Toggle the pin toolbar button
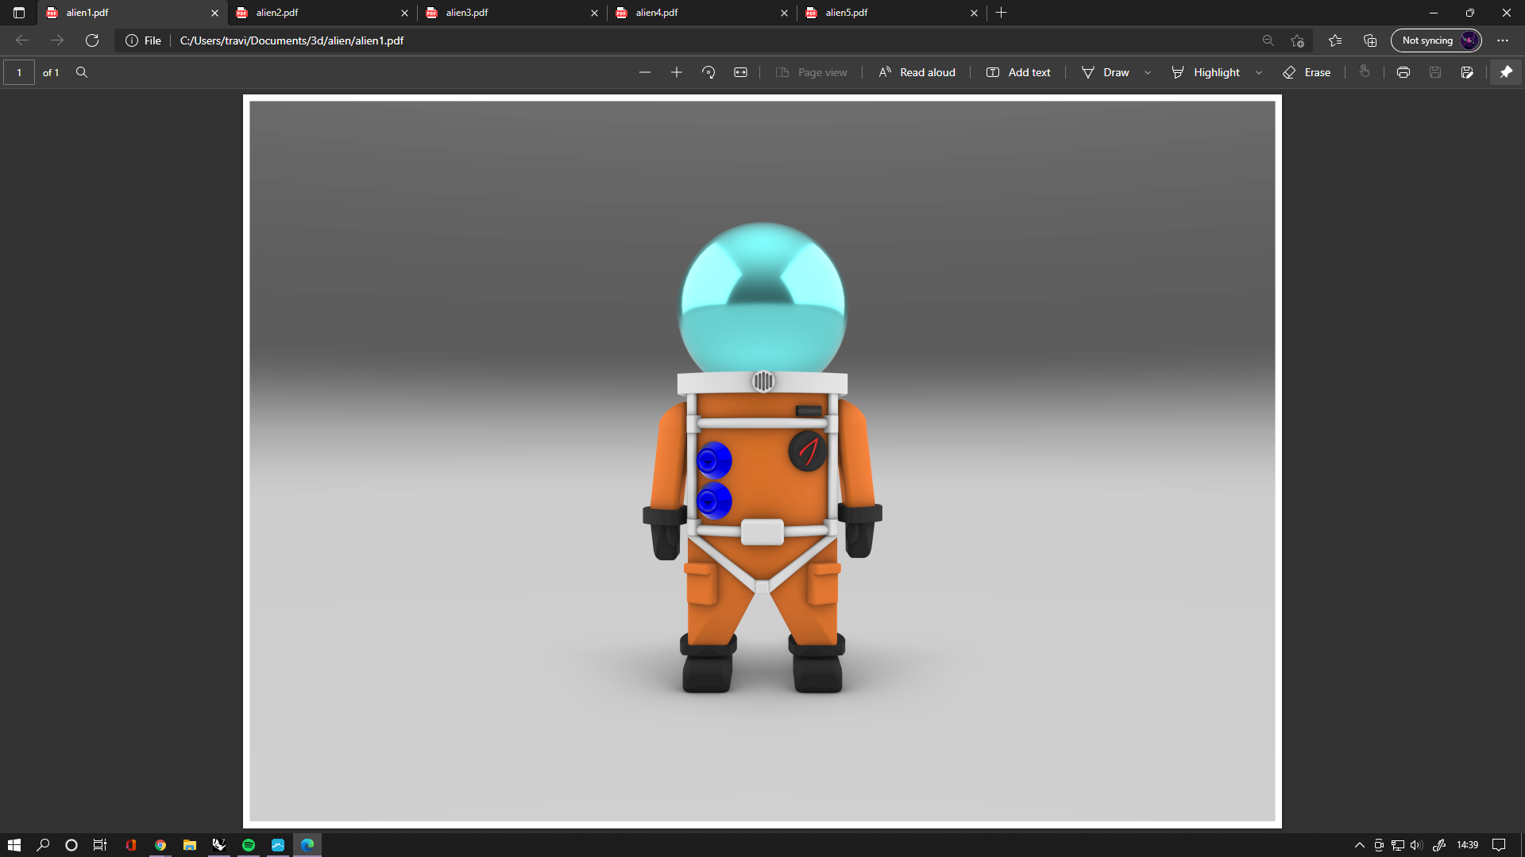 point(1506,72)
